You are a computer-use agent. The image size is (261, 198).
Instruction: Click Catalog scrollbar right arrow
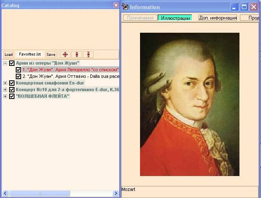point(115,193)
